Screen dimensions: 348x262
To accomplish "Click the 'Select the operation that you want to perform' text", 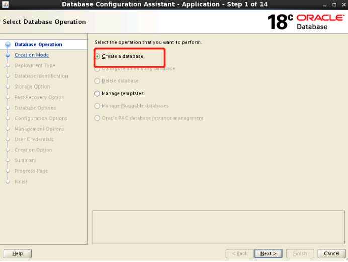I will click(x=148, y=42).
